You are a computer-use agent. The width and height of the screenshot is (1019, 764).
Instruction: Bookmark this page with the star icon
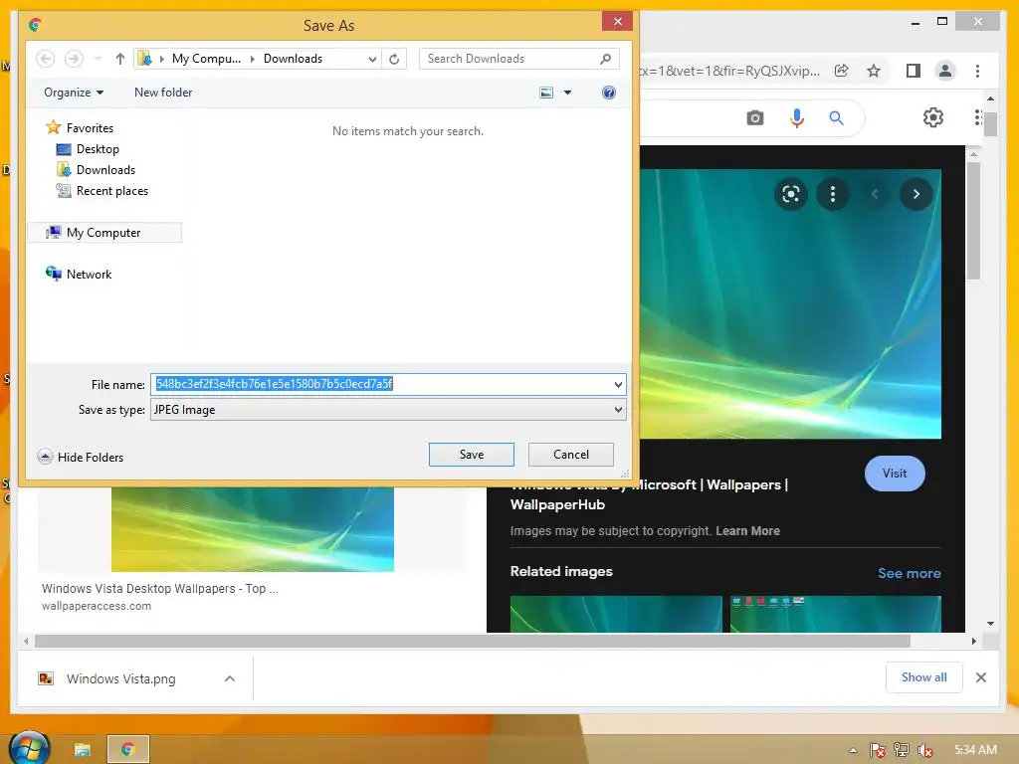[x=874, y=71]
